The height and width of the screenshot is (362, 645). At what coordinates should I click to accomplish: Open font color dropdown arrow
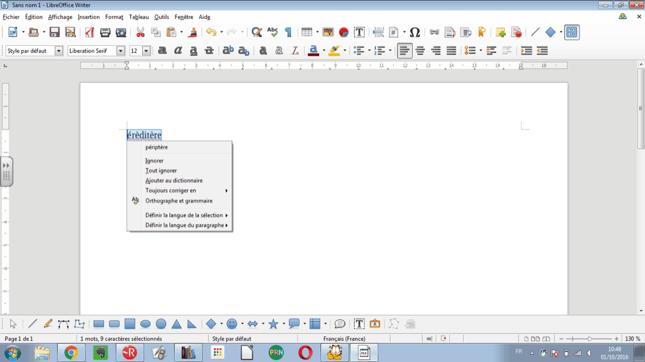point(323,50)
